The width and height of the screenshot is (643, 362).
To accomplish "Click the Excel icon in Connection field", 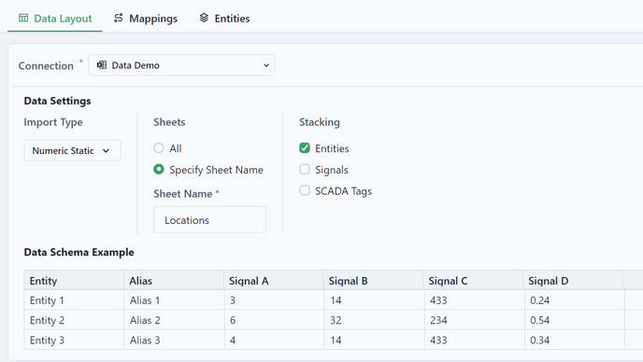I will (x=102, y=65).
